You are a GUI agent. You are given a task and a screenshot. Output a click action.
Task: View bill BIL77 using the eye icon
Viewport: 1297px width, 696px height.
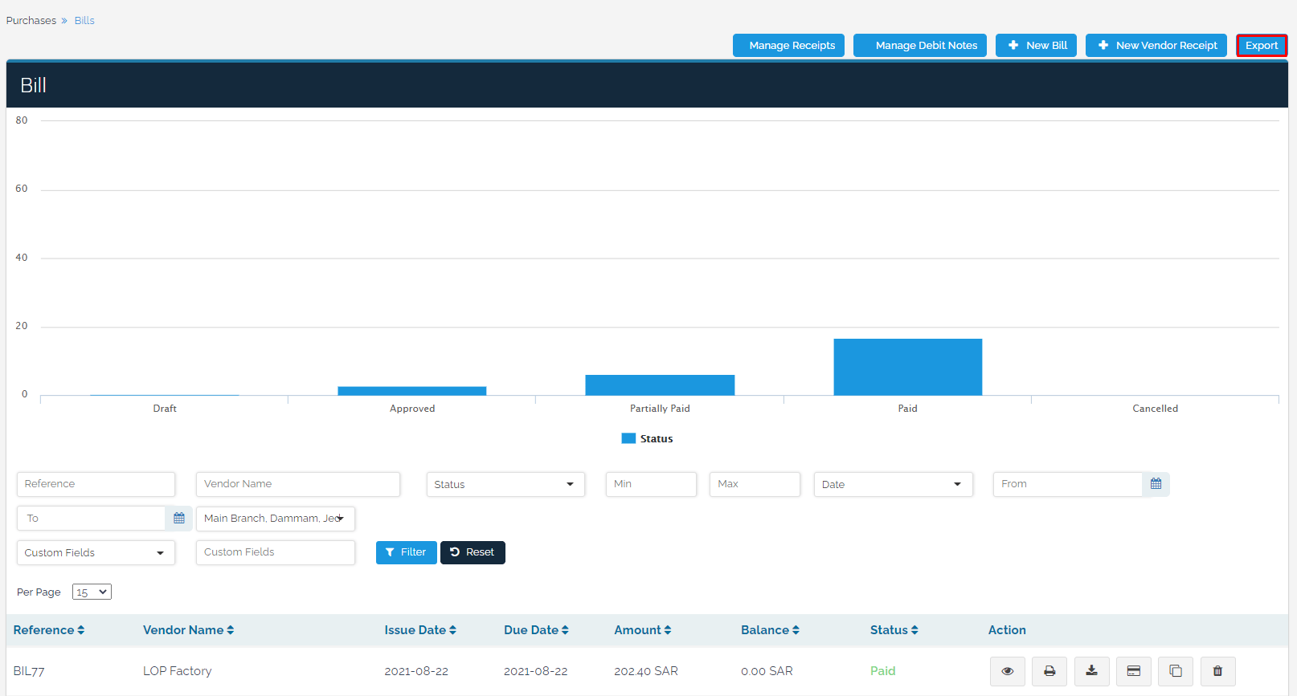[x=1008, y=671]
